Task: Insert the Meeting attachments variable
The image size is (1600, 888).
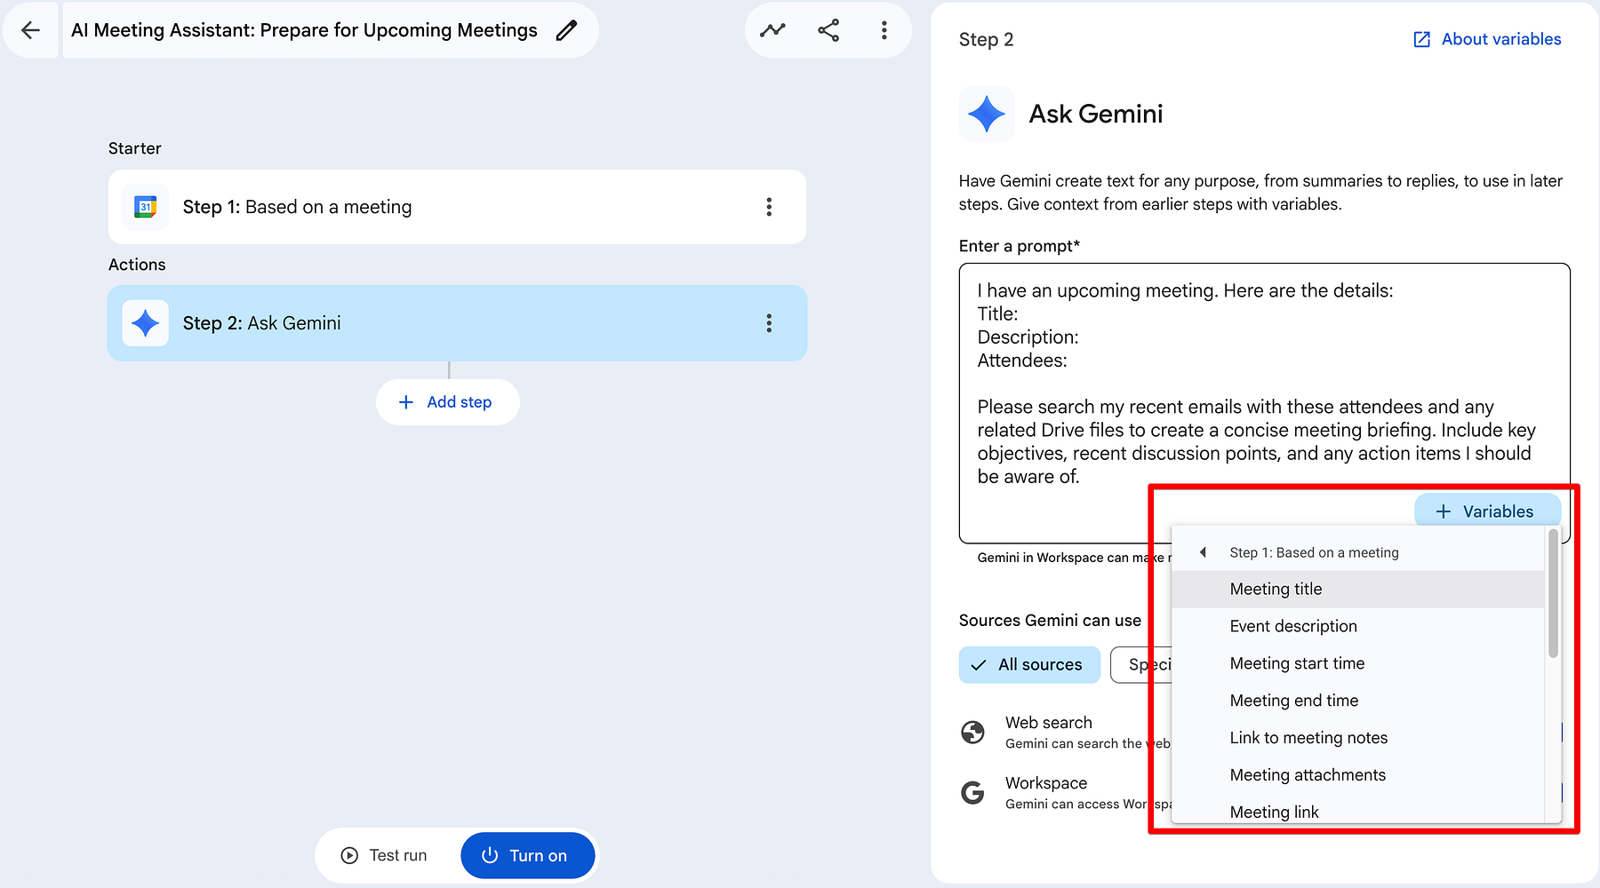Action: click(1358, 776)
